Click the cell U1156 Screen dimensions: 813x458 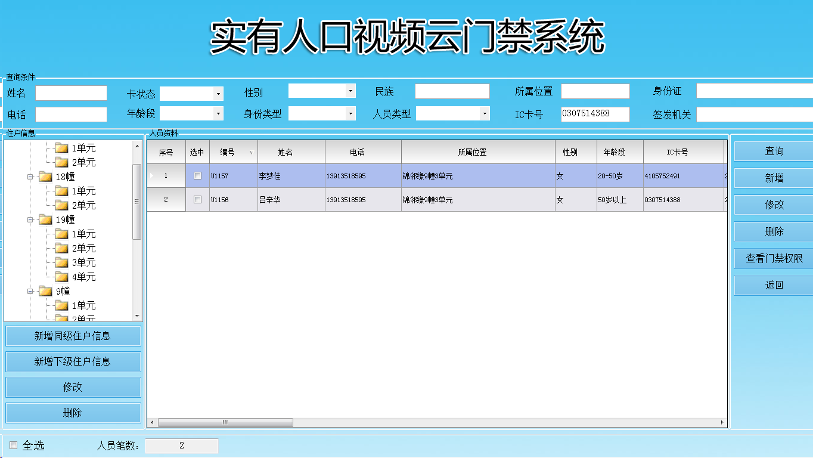click(234, 200)
